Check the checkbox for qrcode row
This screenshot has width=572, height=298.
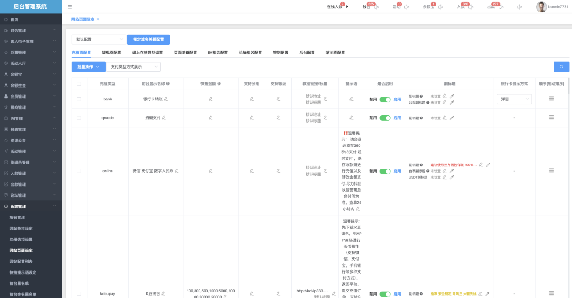(x=79, y=118)
